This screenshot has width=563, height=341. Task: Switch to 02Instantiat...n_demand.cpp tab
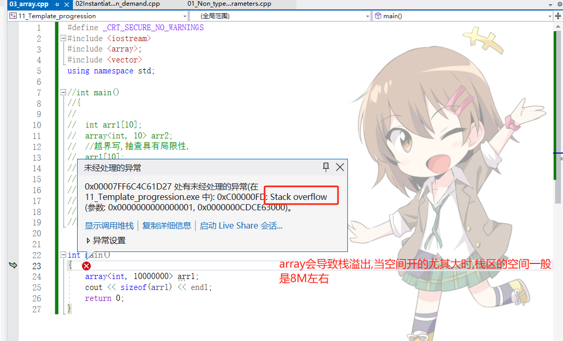pyautogui.click(x=118, y=4)
